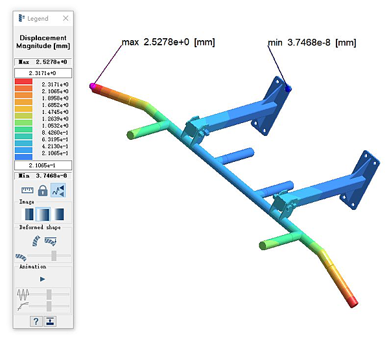389x338 pixels.
Task: Toggle the legend lock icon
Action: pyautogui.click(x=43, y=190)
